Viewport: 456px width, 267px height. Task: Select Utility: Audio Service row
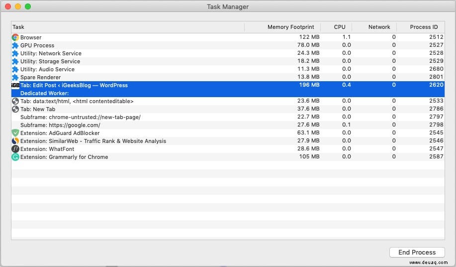click(228, 69)
